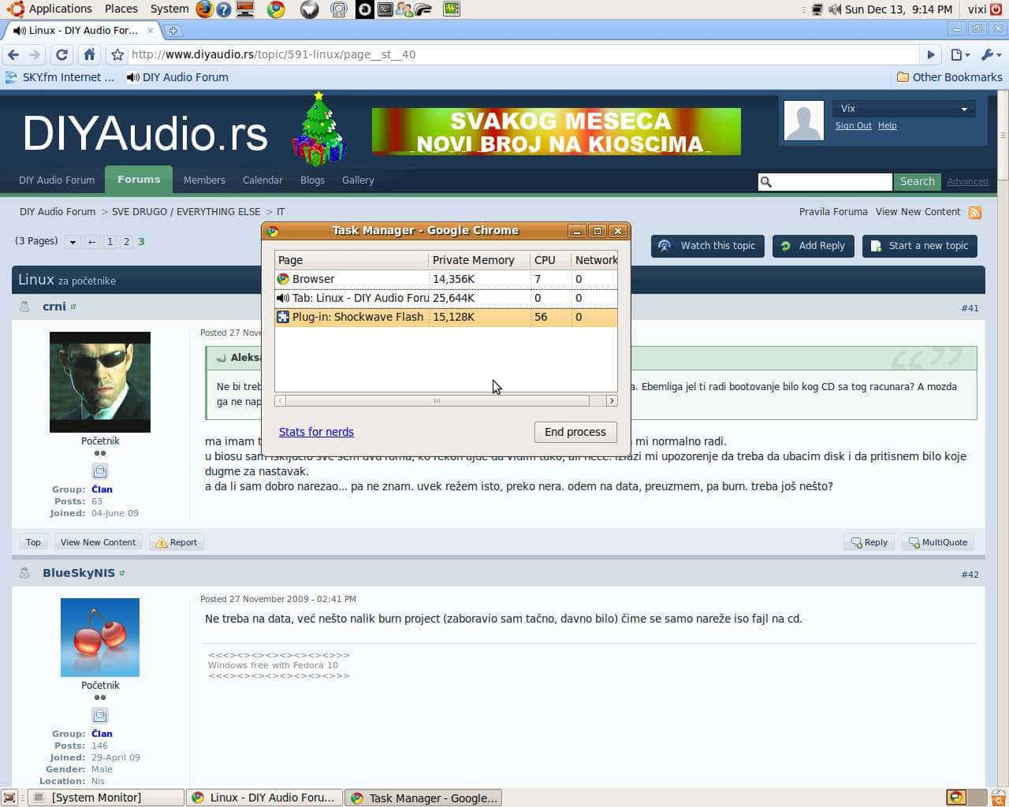Screen dimensions: 1009x807
Task: Go back with the browser back arrow
Action: 13,54
